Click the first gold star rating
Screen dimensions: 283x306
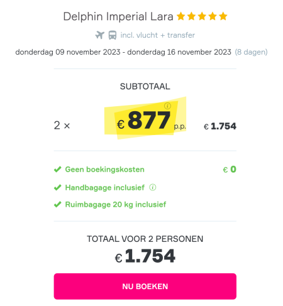coord(181,16)
